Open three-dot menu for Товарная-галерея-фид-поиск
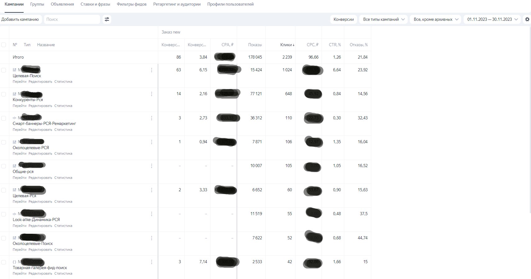This screenshot has height=279, width=531. coord(152,262)
